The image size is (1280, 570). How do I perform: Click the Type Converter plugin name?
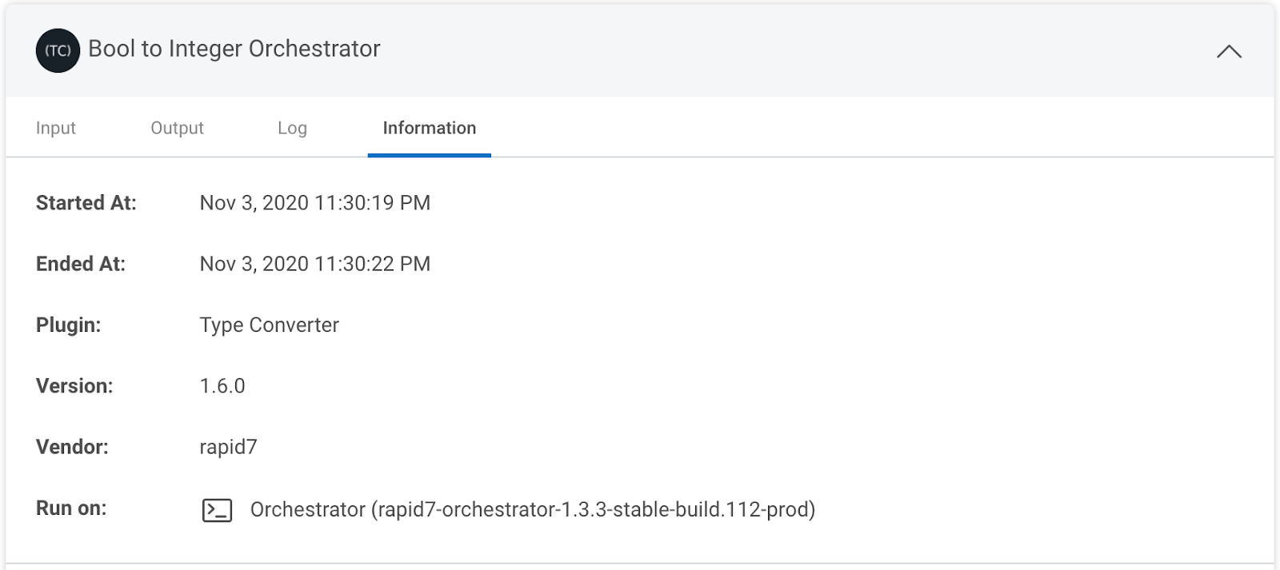pos(269,325)
